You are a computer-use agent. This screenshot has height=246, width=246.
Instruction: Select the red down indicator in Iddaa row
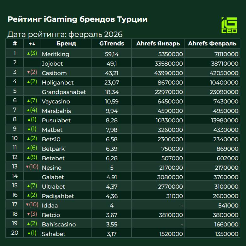(x=27, y=204)
